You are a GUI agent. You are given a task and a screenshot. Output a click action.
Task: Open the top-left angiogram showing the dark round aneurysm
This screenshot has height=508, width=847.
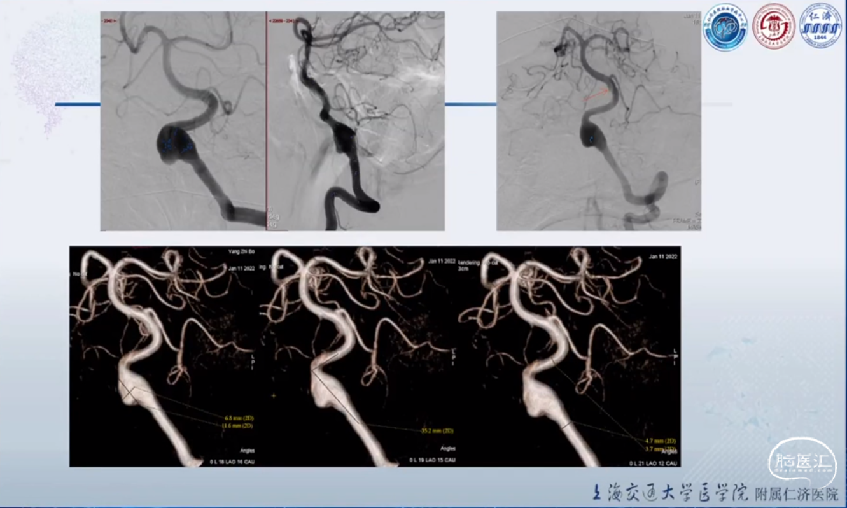pos(183,121)
